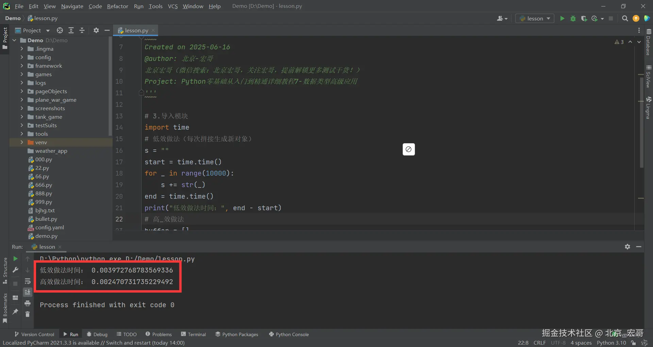Open the Navigate menu

[x=72, y=6]
